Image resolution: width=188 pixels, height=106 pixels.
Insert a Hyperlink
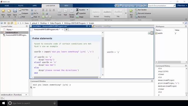[x=81, y=13]
